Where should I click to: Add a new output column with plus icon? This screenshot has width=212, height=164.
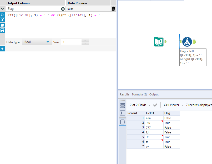click(x=2, y=49)
